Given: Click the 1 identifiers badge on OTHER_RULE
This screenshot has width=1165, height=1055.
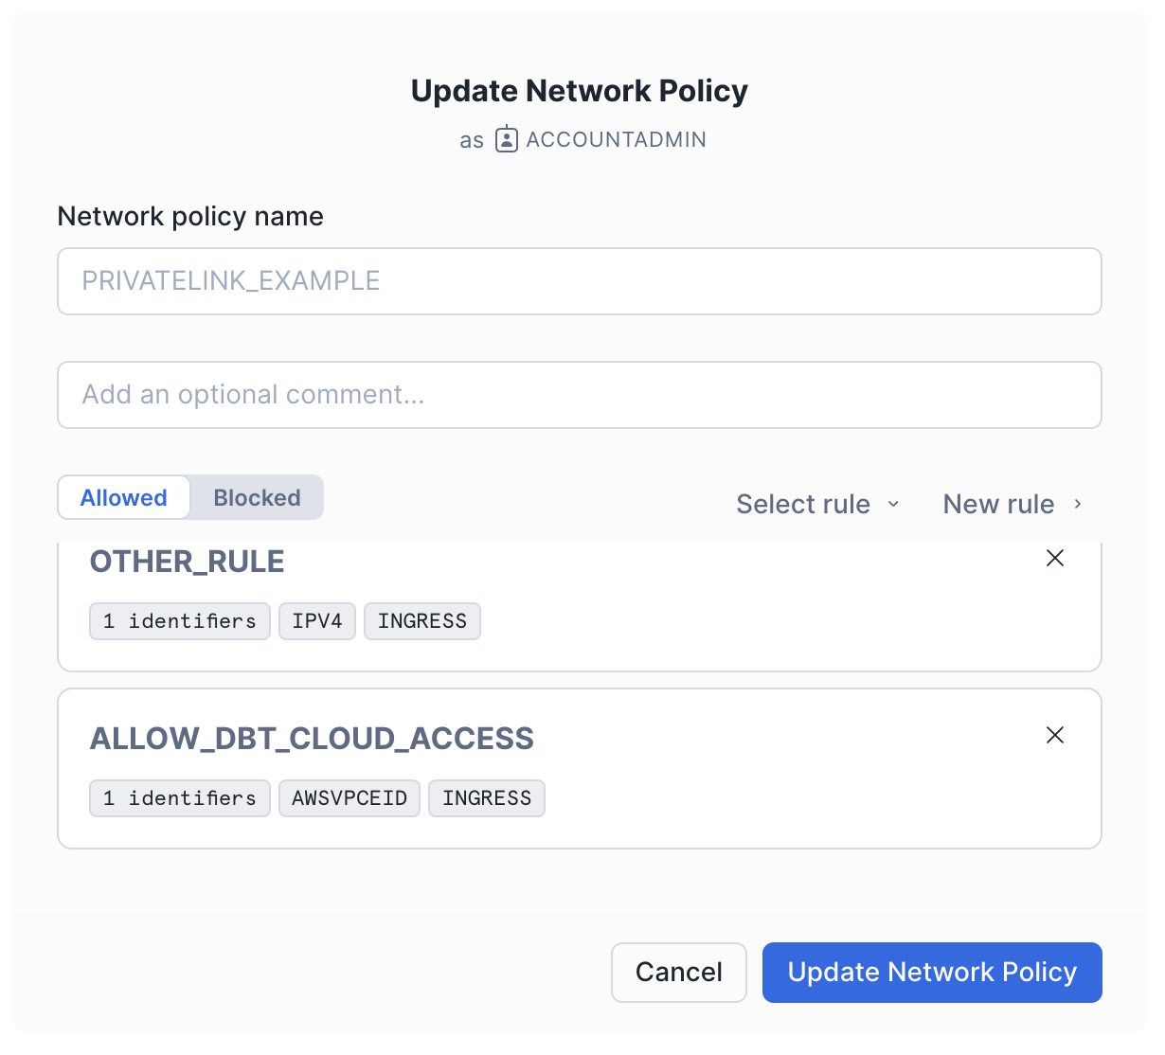Looking at the screenshot, I should [179, 621].
